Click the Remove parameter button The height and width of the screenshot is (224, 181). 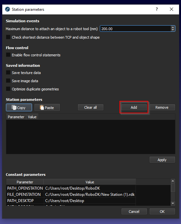point(162,107)
